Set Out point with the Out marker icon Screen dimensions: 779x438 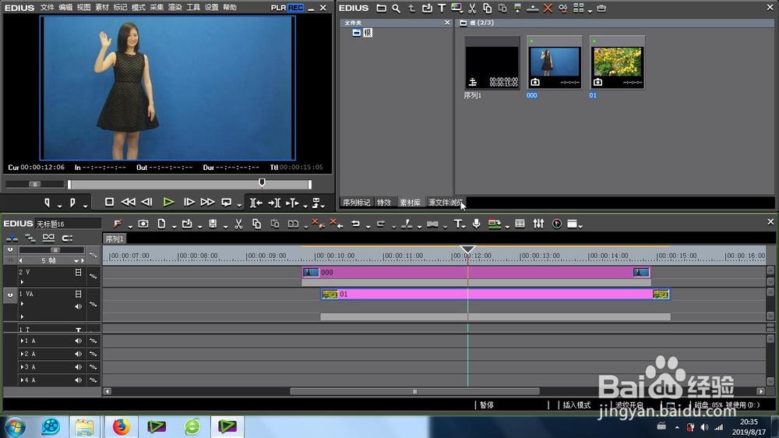[x=72, y=203]
